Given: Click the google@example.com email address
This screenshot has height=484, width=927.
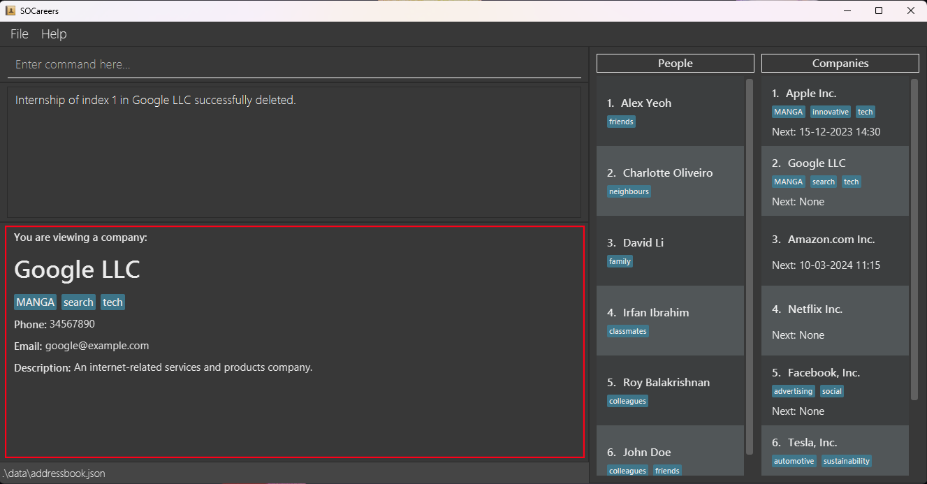Looking at the screenshot, I should (x=97, y=345).
